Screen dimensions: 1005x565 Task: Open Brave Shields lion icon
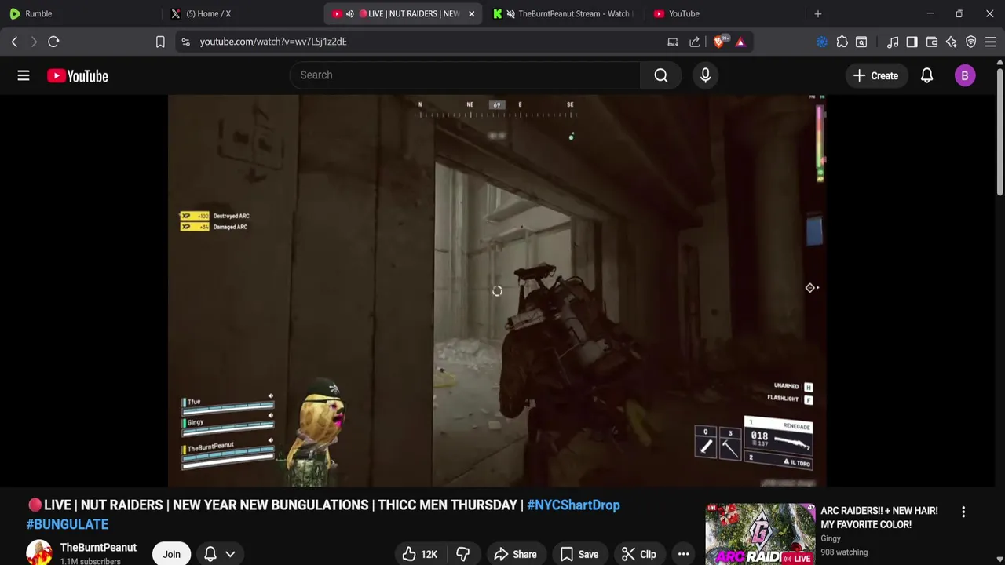720,42
